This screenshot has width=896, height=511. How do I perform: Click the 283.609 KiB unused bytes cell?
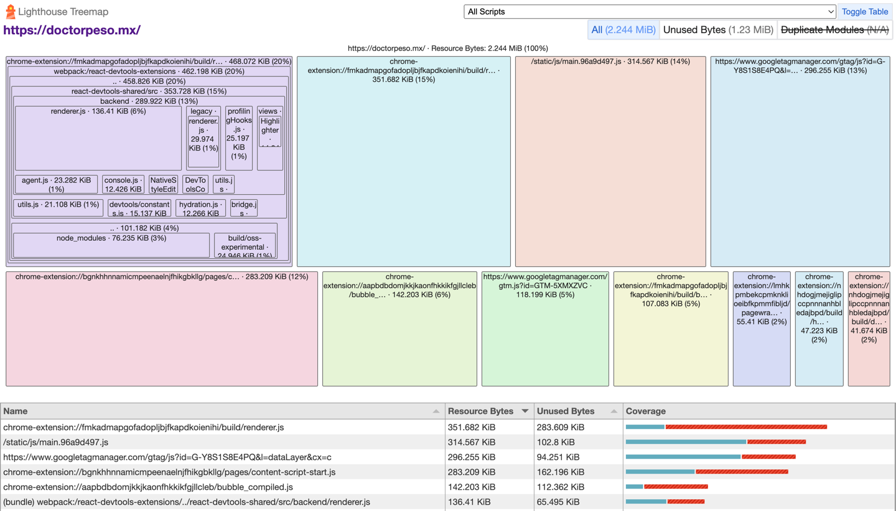pos(579,428)
